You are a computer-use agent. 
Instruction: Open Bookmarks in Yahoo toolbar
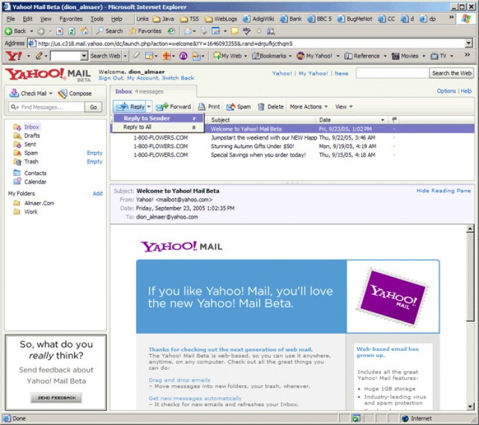point(271,56)
